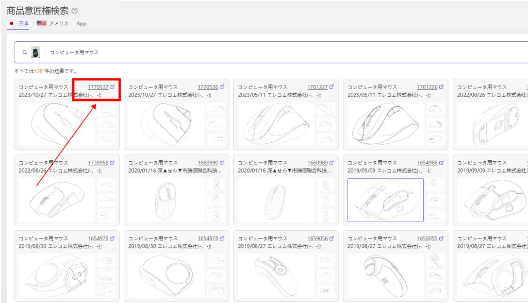Select main drawing of design 1654978
The width and height of the screenshot is (528, 303).
pyautogui.click(x=167, y=276)
